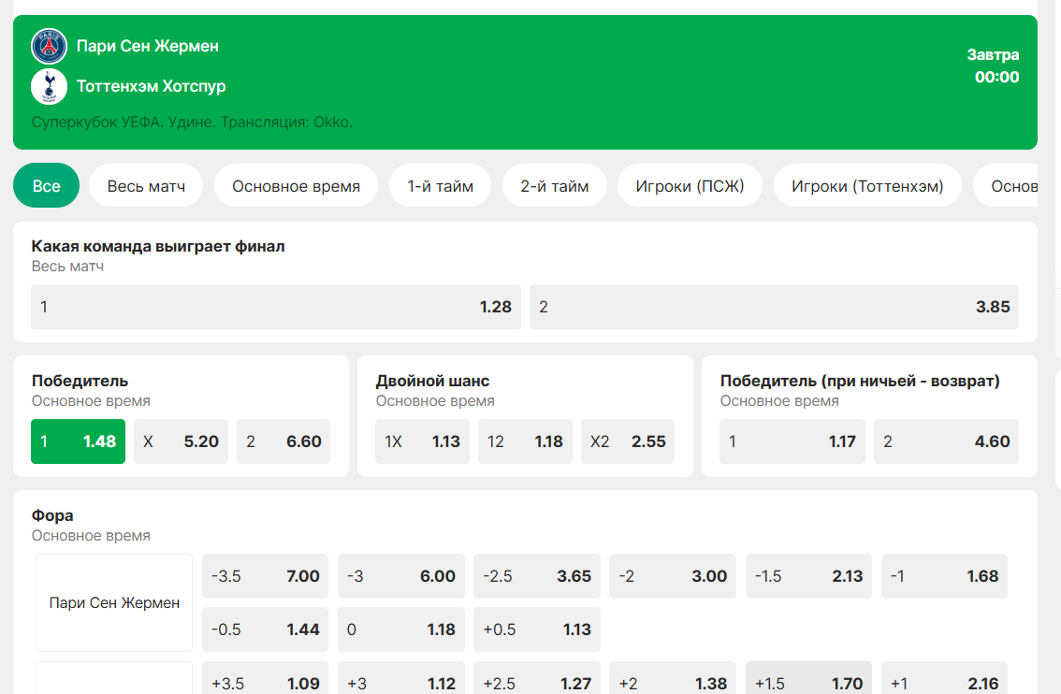Choose PSG handicap +0.5 at 1.13
Viewport: 1061px width, 694px height.
pyautogui.click(x=537, y=629)
